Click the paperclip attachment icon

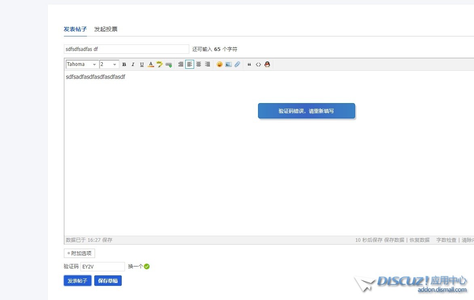point(237,65)
